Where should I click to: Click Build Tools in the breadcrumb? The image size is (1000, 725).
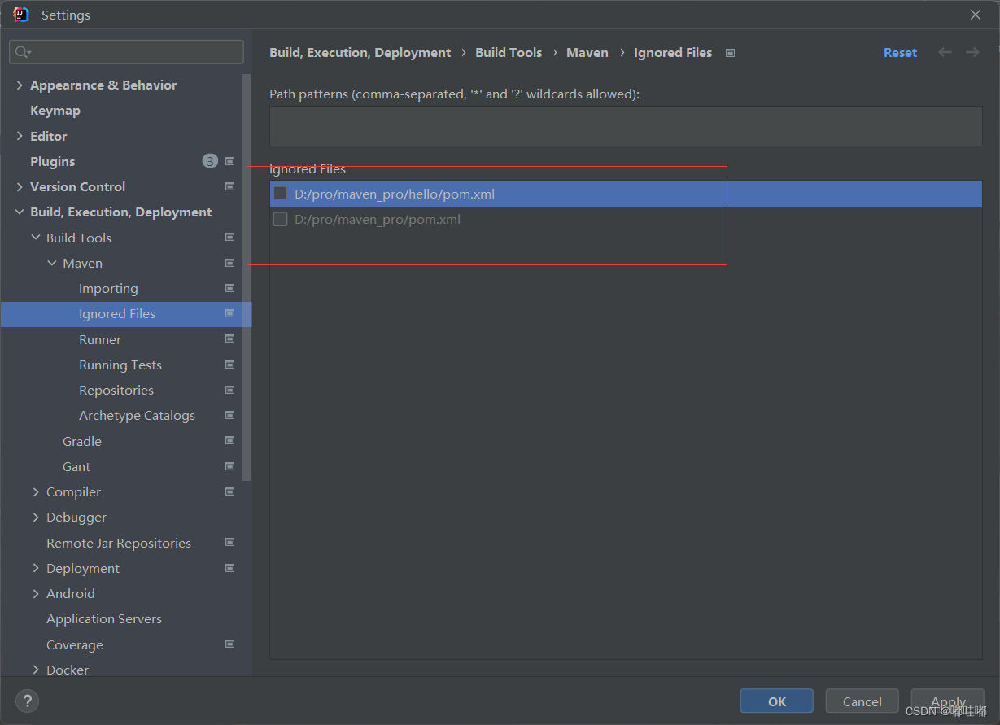[x=509, y=52]
